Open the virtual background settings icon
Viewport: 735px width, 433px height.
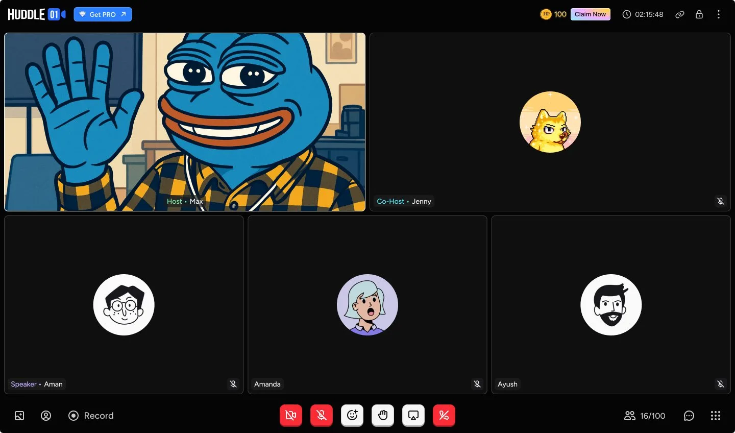(x=19, y=416)
